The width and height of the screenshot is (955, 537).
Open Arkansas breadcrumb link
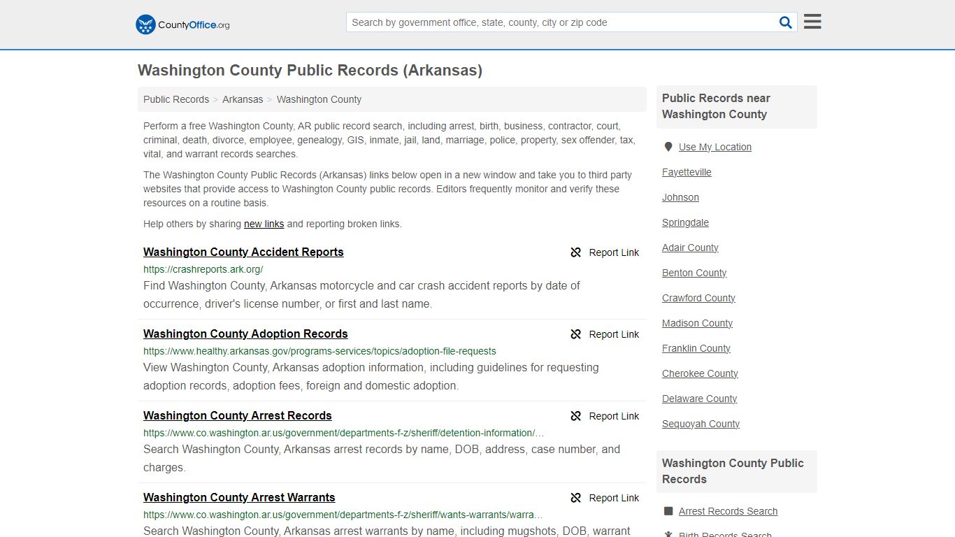point(243,99)
